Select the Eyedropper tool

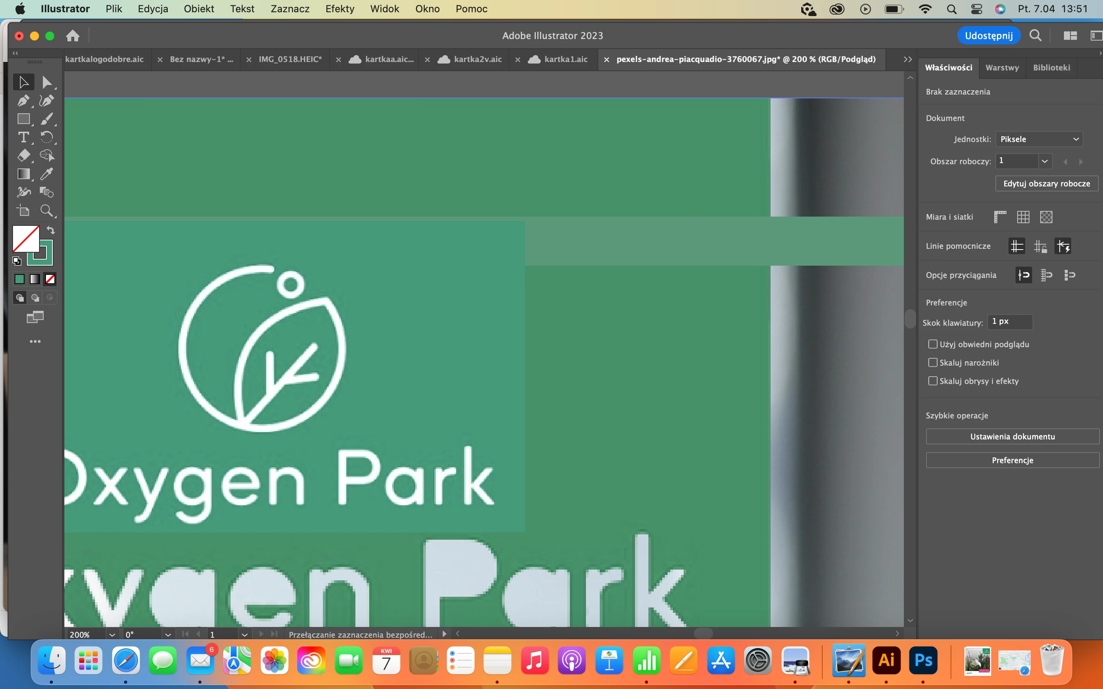coord(46,174)
